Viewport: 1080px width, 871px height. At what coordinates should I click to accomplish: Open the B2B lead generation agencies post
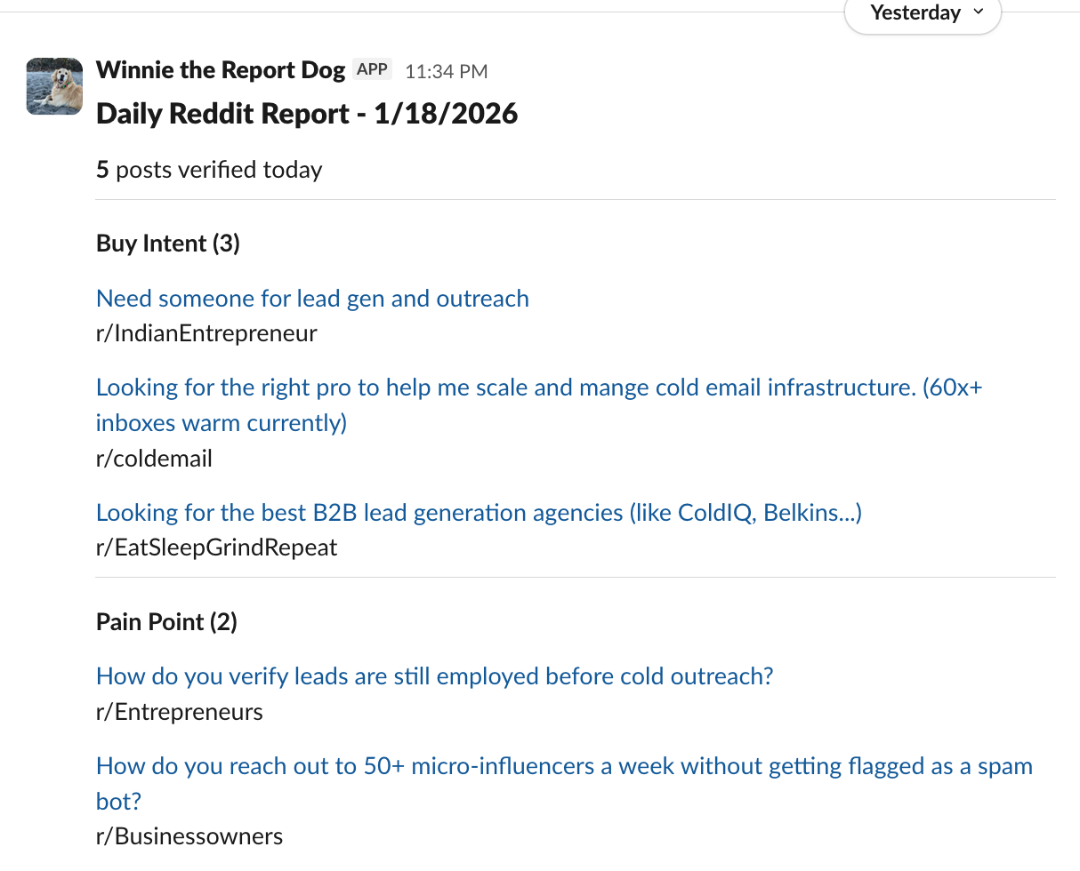[479, 513]
